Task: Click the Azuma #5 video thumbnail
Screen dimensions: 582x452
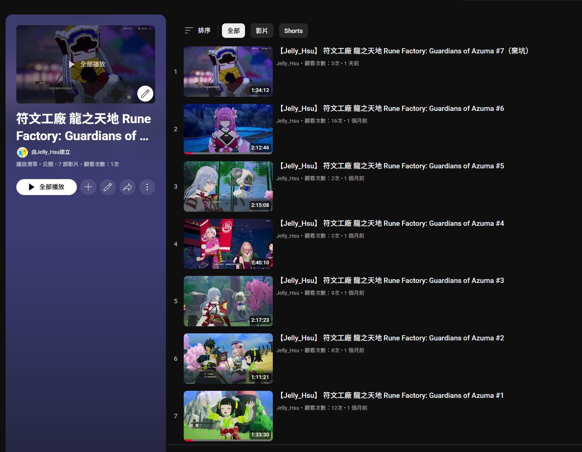Action: pos(228,187)
